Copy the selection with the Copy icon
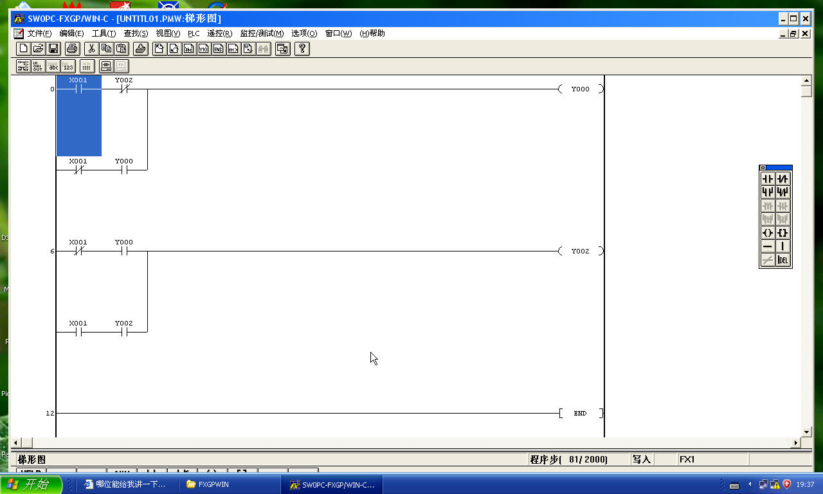Image resolution: width=823 pixels, height=494 pixels. tap(106, 49)
